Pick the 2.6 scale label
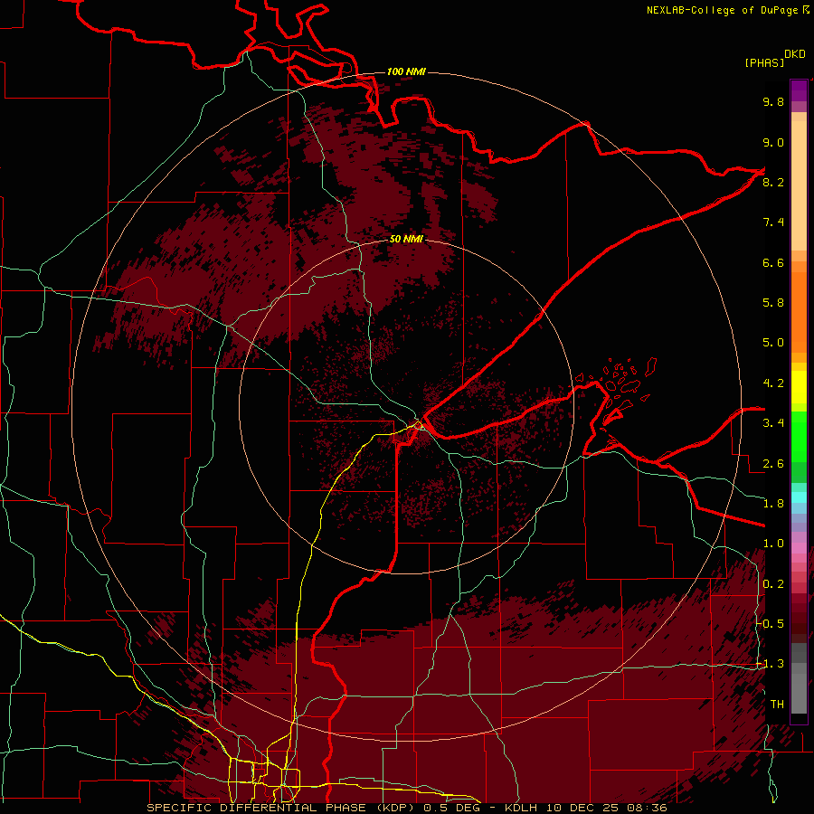Viewport: 814px width, 814px height. coord(773,464)
